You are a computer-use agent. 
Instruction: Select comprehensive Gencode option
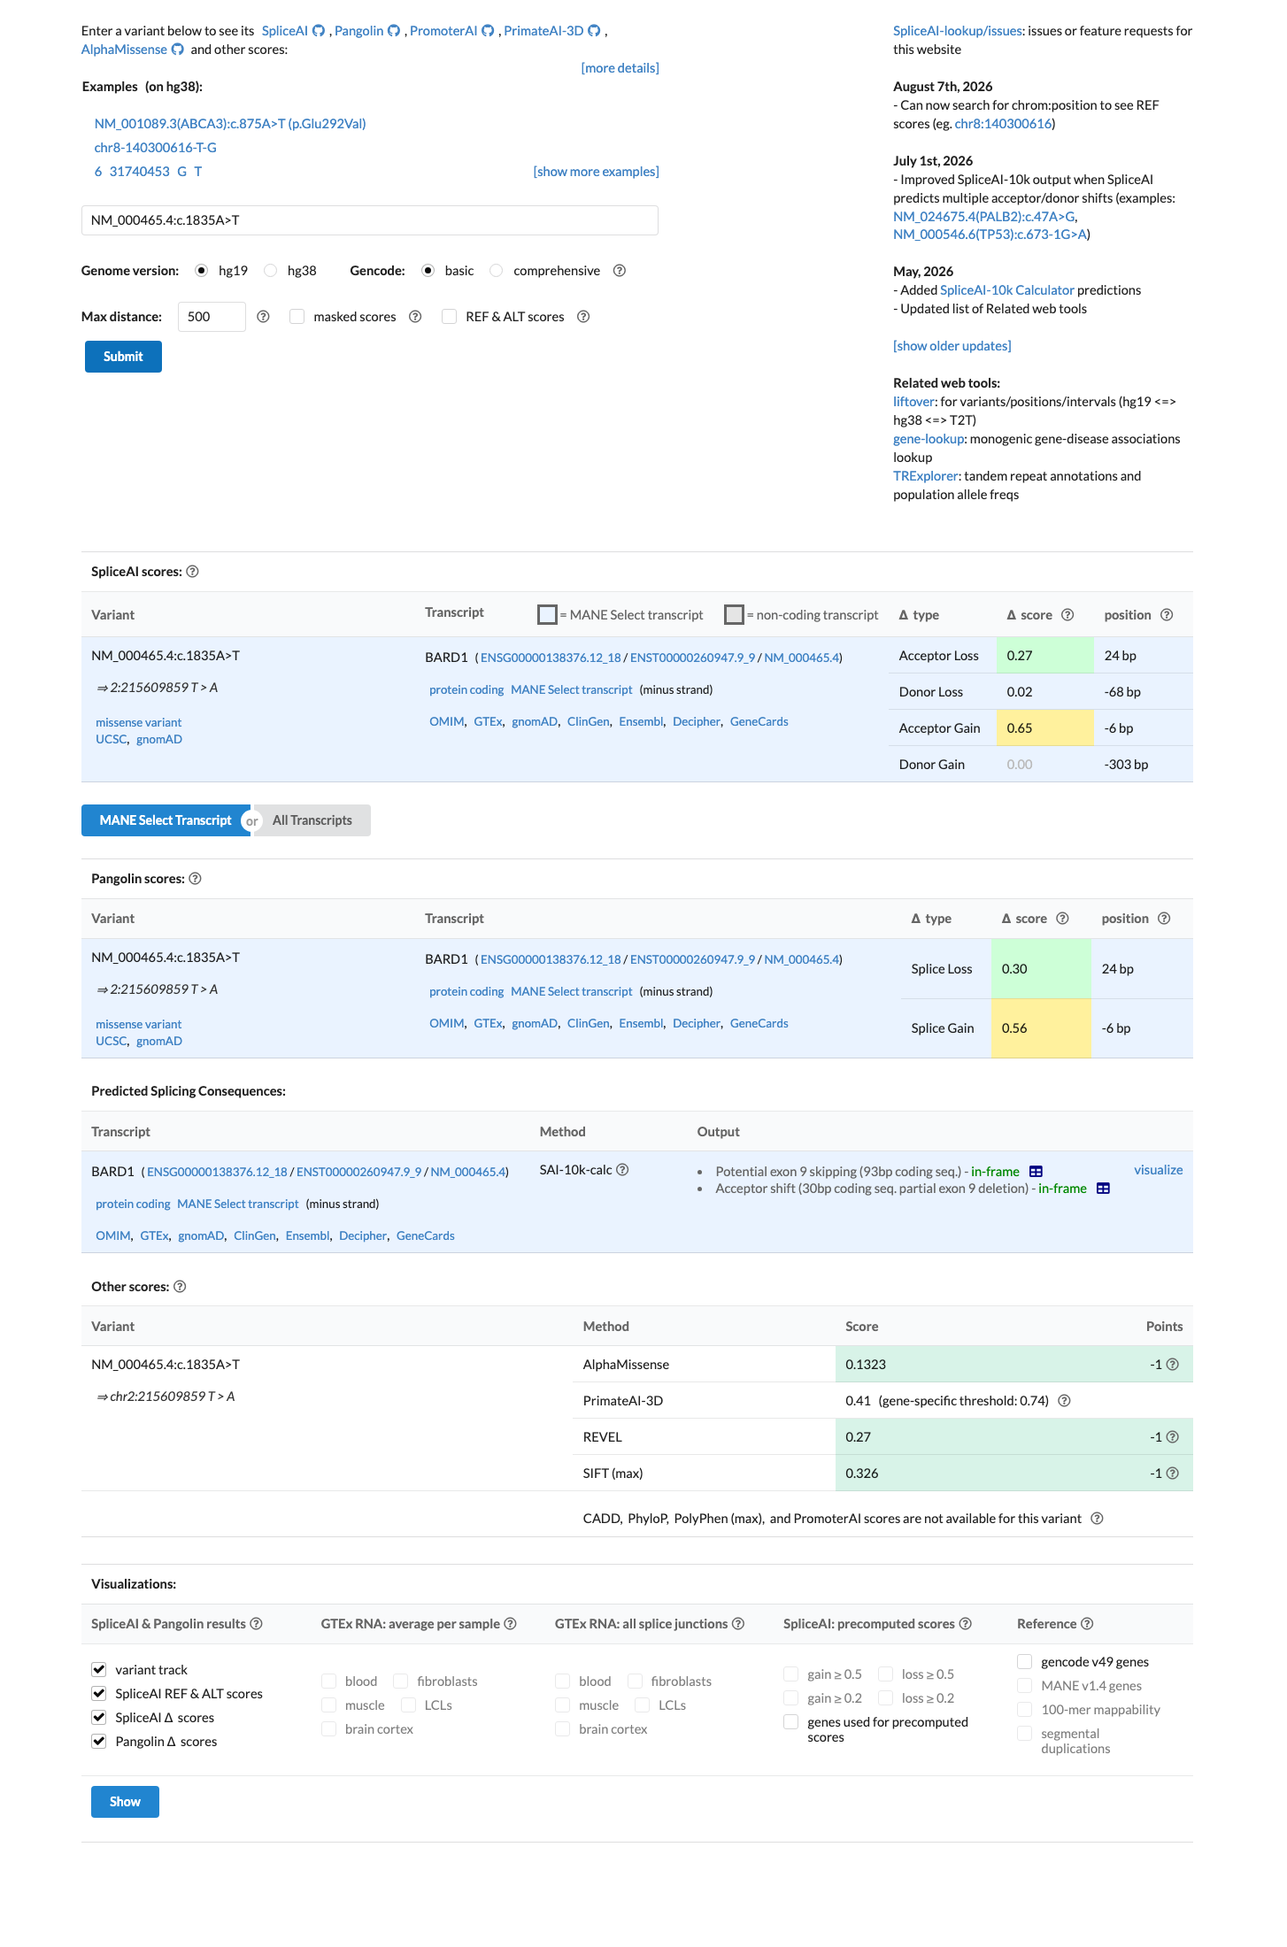[497, 271]
